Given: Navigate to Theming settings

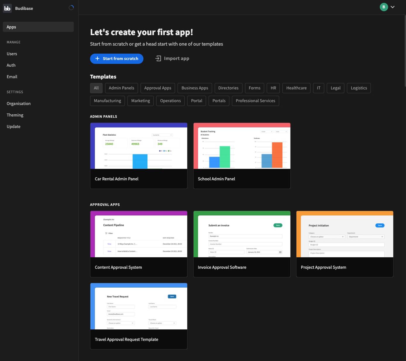Looking at the screenshot, I should [x=15, y=115].
